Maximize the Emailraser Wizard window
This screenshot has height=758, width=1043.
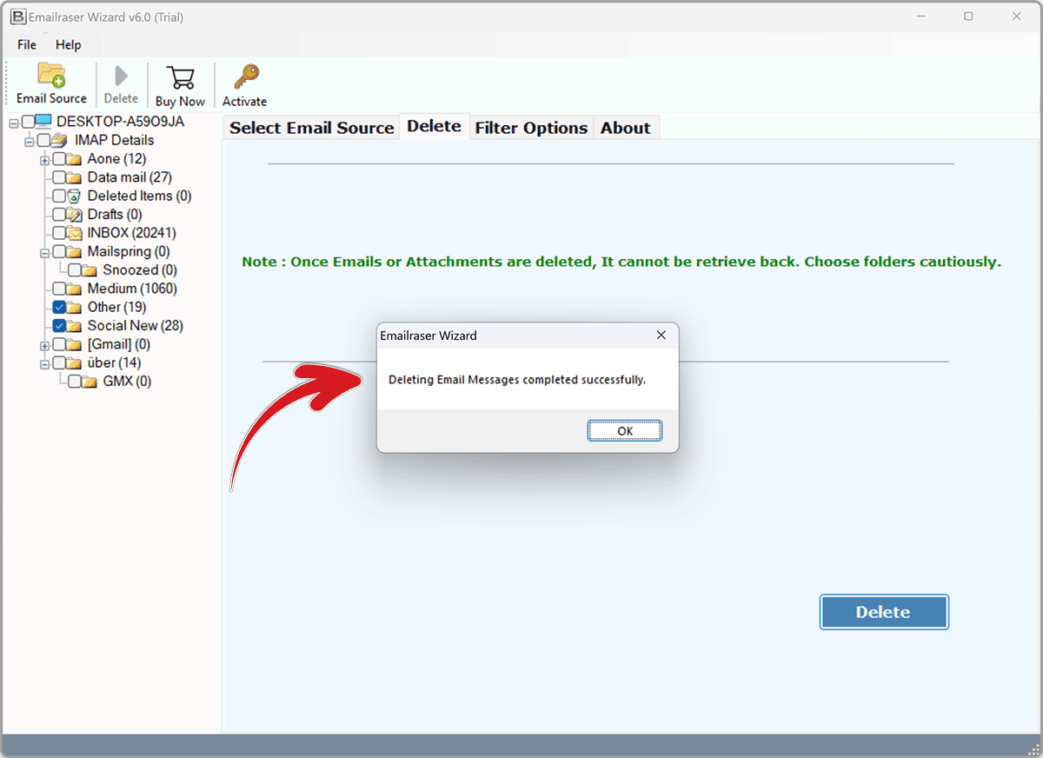click(x=968, y=17)
